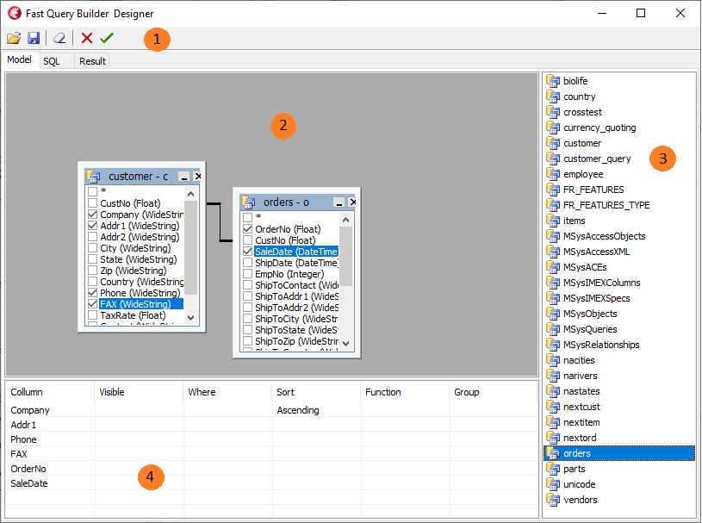
Task: Uncheck the Company field checkbox
Action: tap(92, 215)
